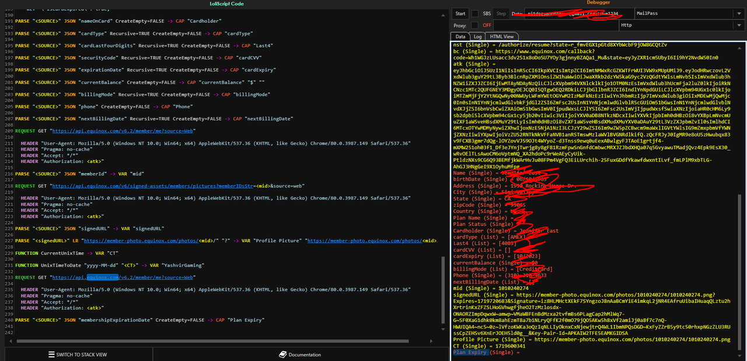Click the "nextBillingDate (List)" output line
The width and height of the screenshot is (747, 361).
495,282
